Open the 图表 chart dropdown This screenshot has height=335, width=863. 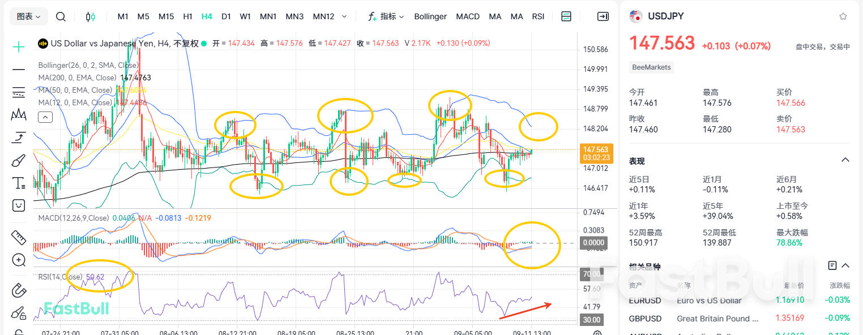[29, 17]
